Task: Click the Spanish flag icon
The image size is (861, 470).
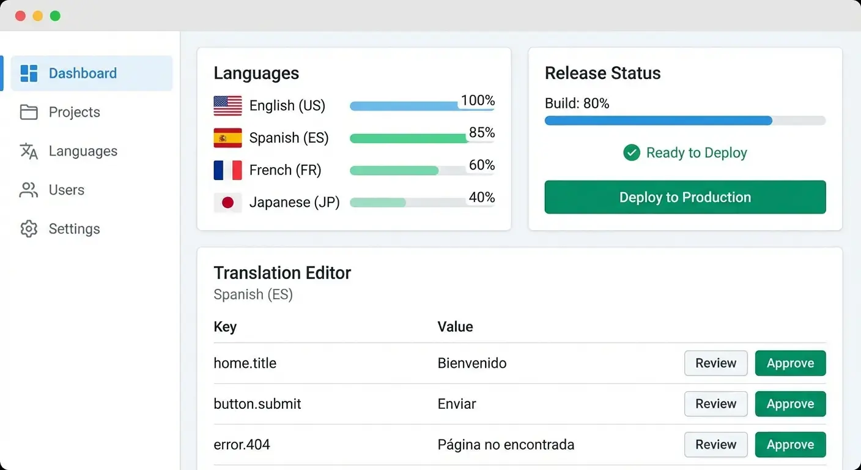Action: [x=227, y=138]
